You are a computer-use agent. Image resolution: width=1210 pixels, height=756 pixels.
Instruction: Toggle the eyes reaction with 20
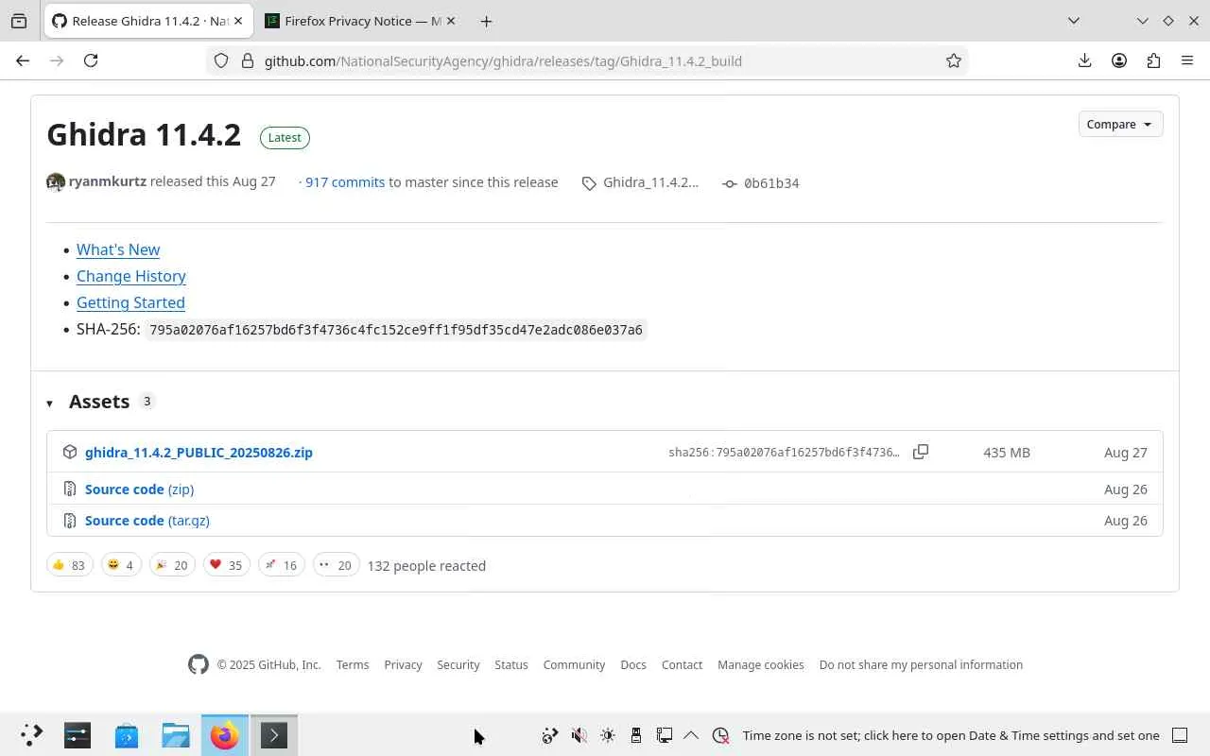[x=336, y=565]
